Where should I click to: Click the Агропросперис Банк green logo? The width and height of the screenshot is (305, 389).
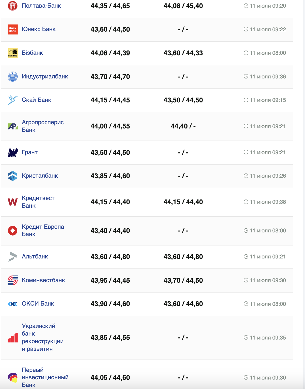pos(13,126)
